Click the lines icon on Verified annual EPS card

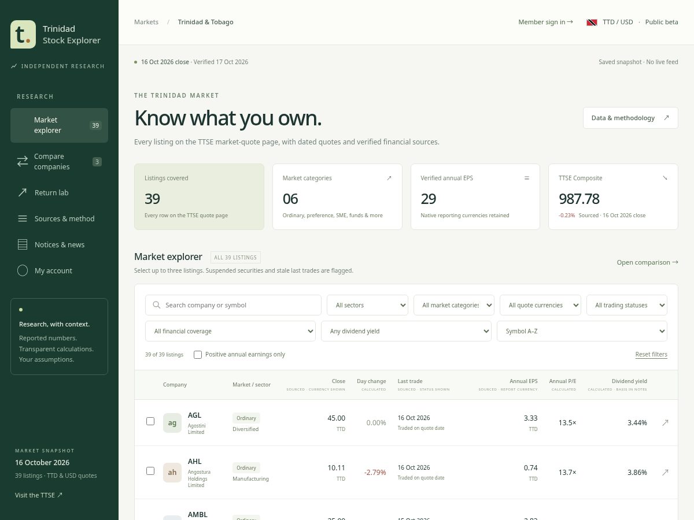(x=527, y=178)
